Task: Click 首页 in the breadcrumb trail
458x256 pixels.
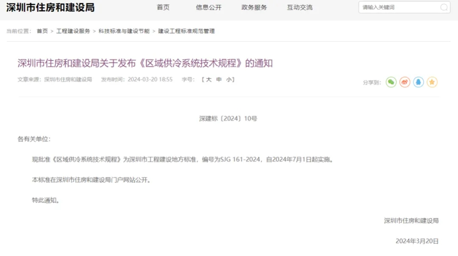Action: pyautogui.click(x=42, y=31)
